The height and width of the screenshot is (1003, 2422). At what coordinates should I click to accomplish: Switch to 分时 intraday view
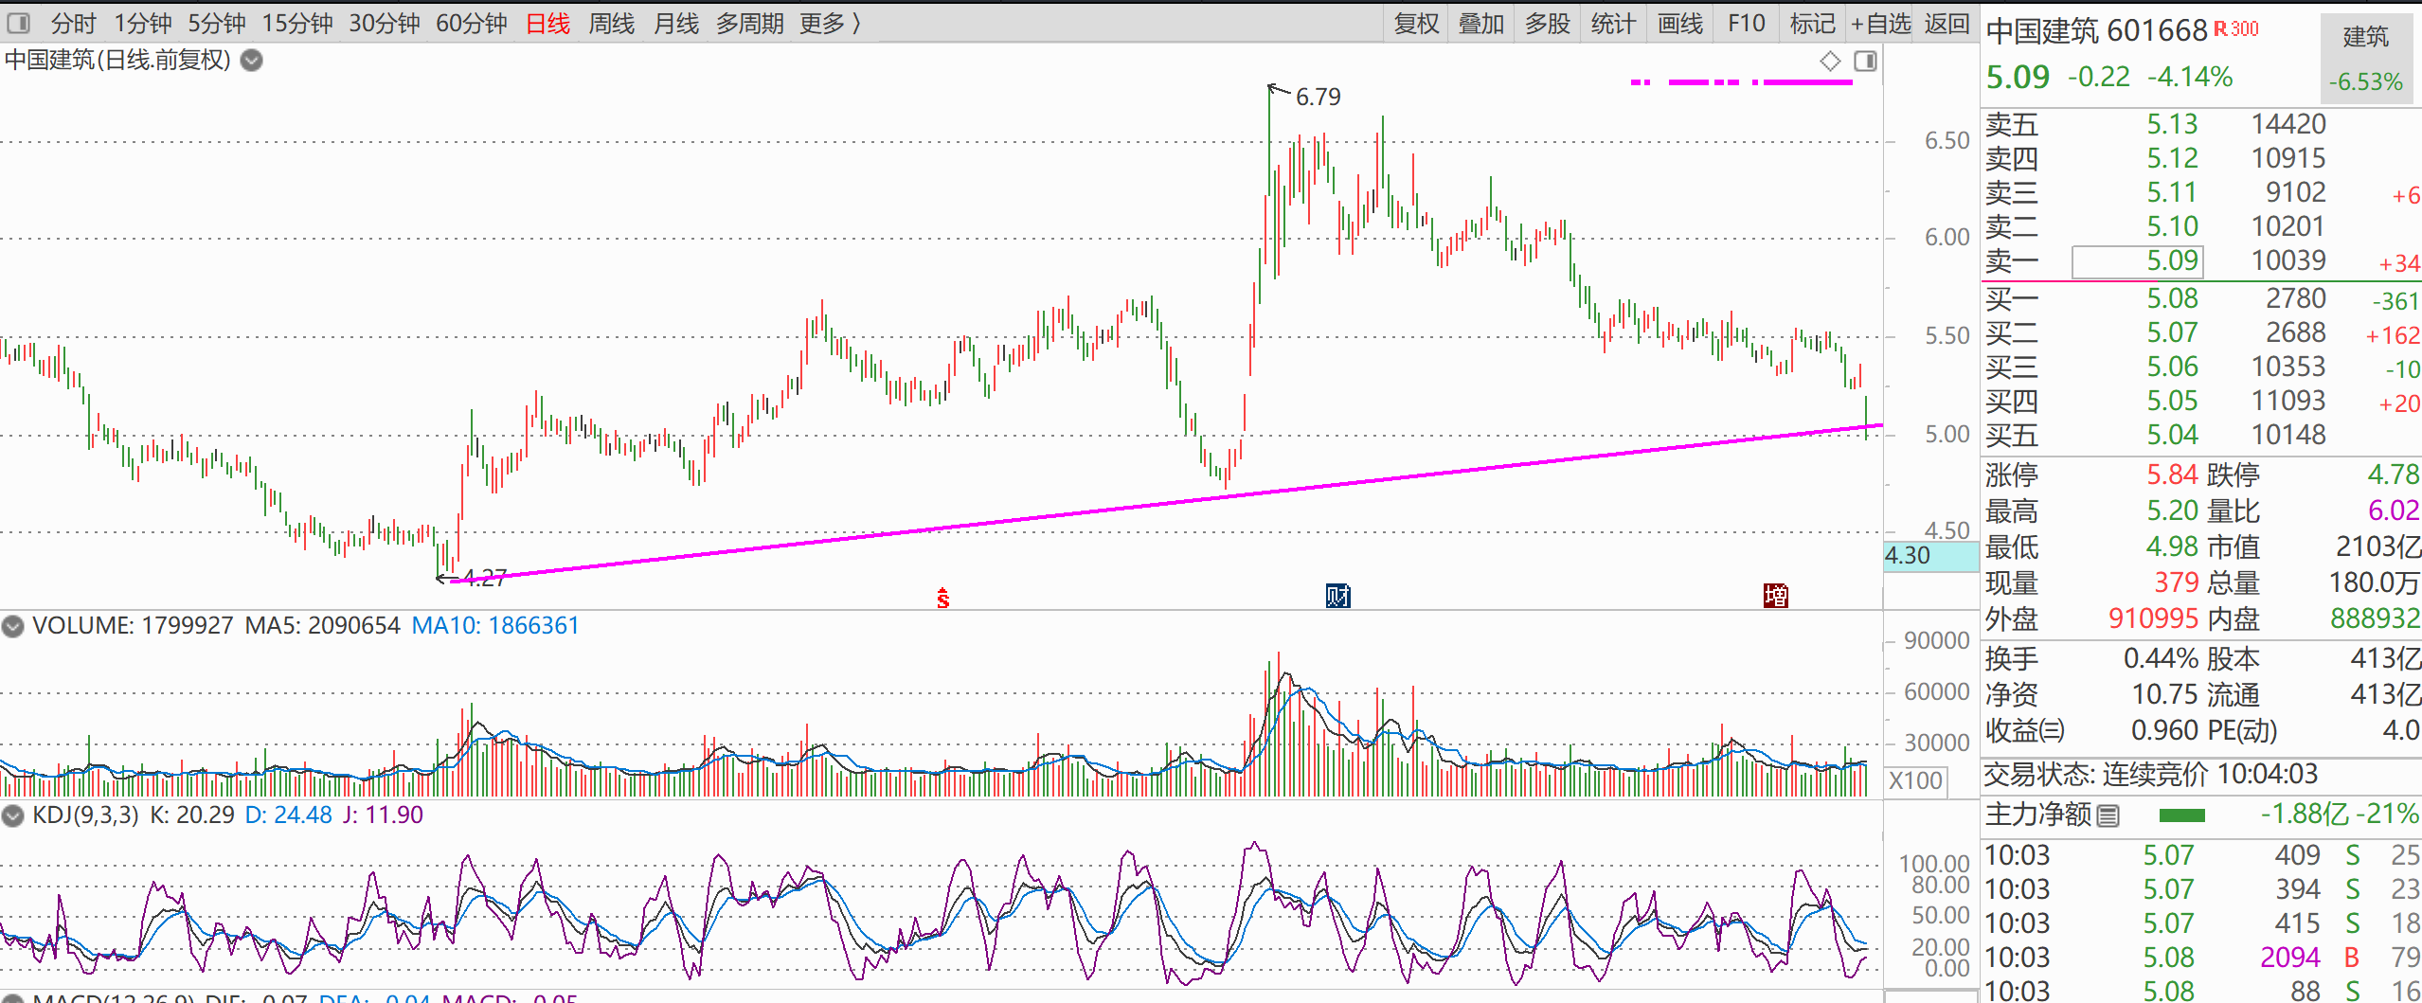coord(73,23)
